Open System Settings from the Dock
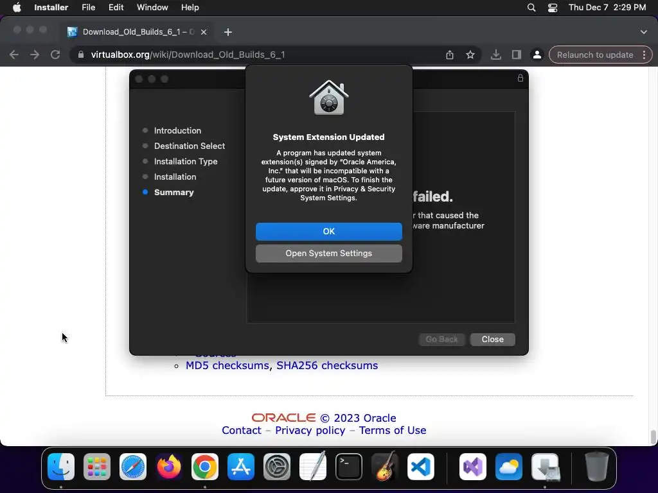The image size is (658, 493). (277, 467)
